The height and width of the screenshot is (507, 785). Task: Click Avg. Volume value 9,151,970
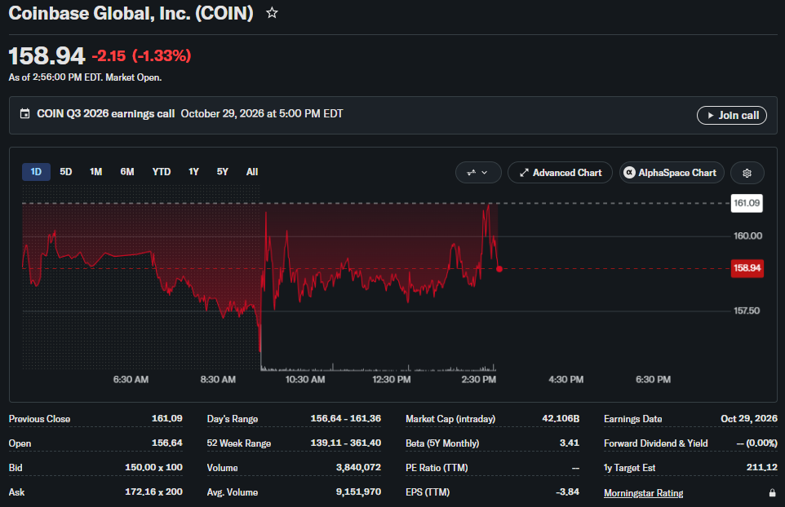click(358, 492)
